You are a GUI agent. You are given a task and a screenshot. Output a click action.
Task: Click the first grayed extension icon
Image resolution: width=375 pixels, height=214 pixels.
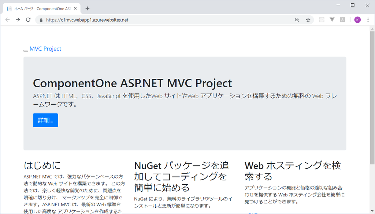(322, 20)
